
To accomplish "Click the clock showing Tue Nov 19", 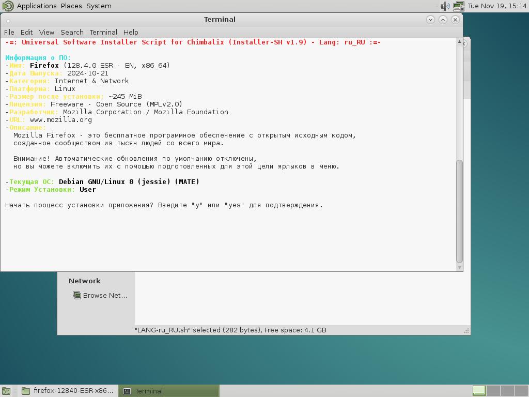I will coord(497,6).
